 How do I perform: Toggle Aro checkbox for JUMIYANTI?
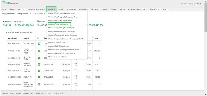[x=39, y=77]
